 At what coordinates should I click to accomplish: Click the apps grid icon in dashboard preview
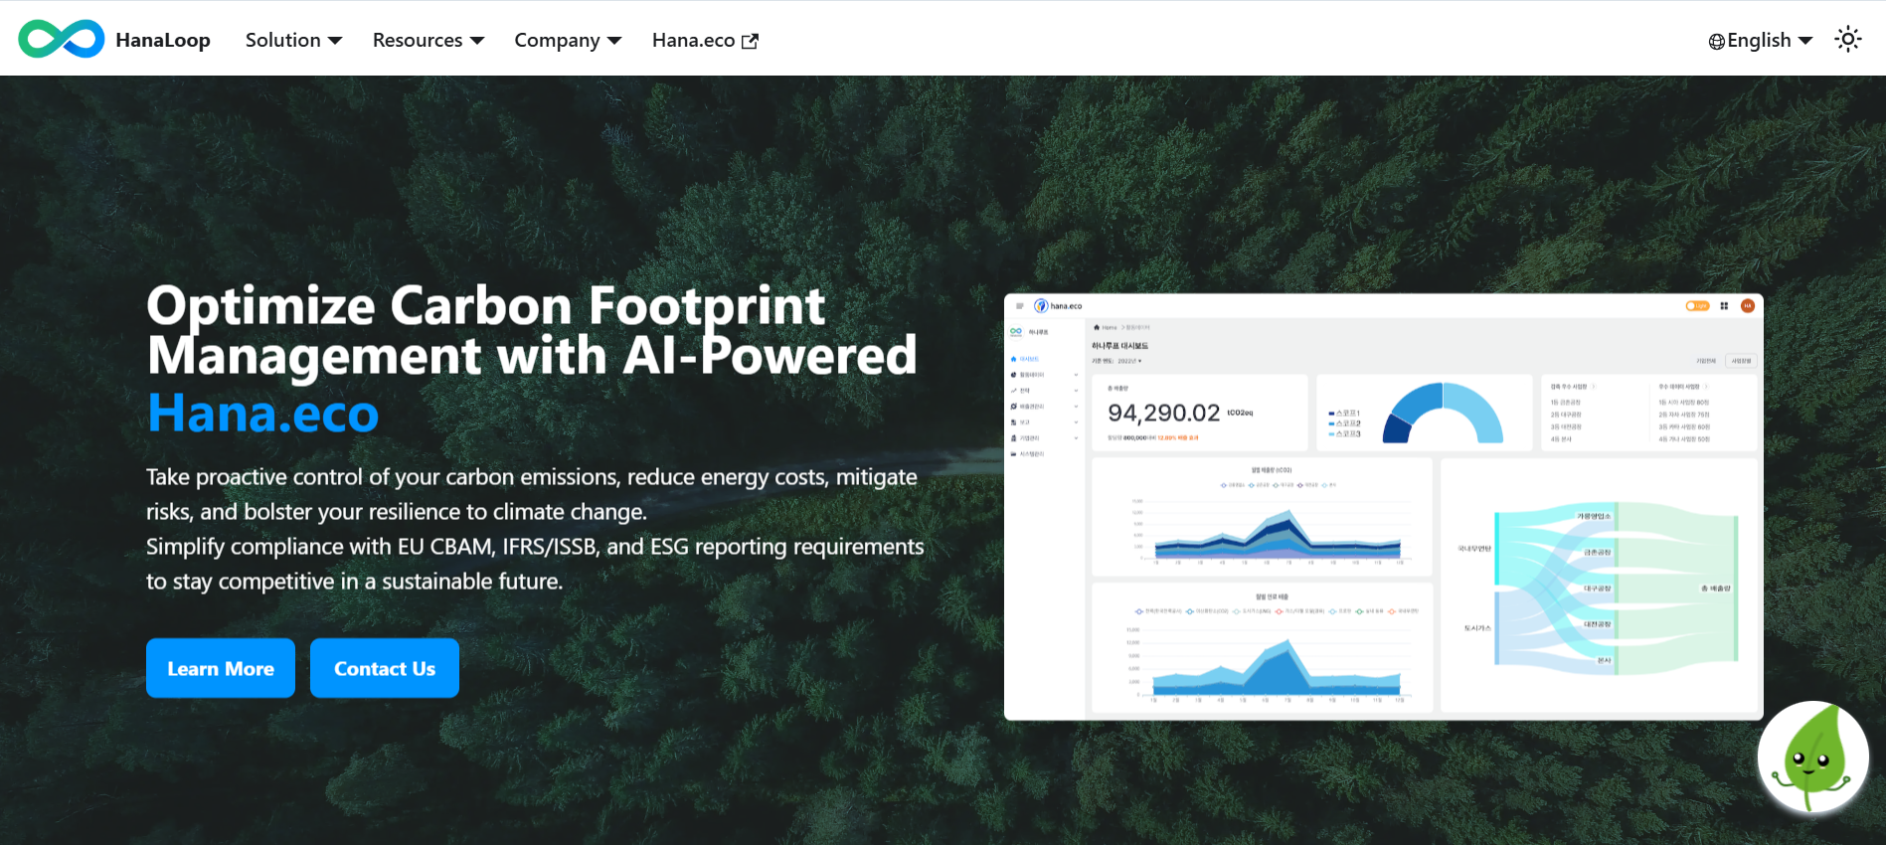tap(1724, 306)
